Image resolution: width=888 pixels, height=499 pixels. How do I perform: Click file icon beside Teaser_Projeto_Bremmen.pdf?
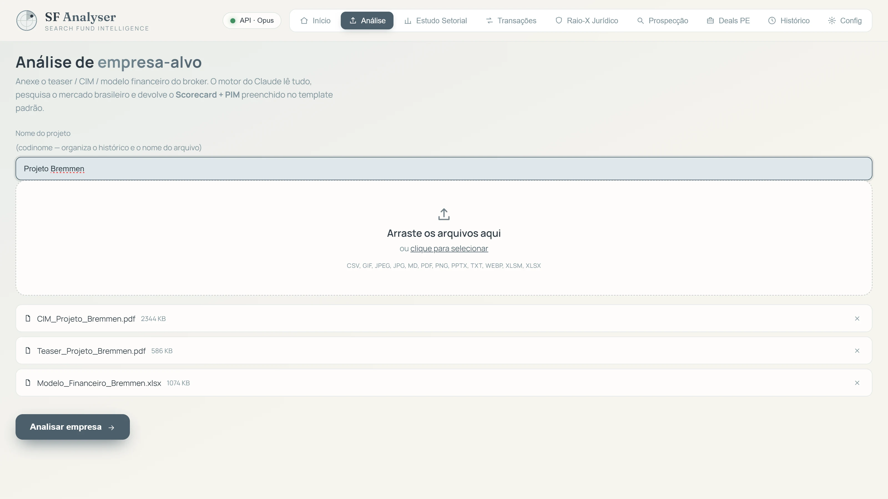[28, 351]
